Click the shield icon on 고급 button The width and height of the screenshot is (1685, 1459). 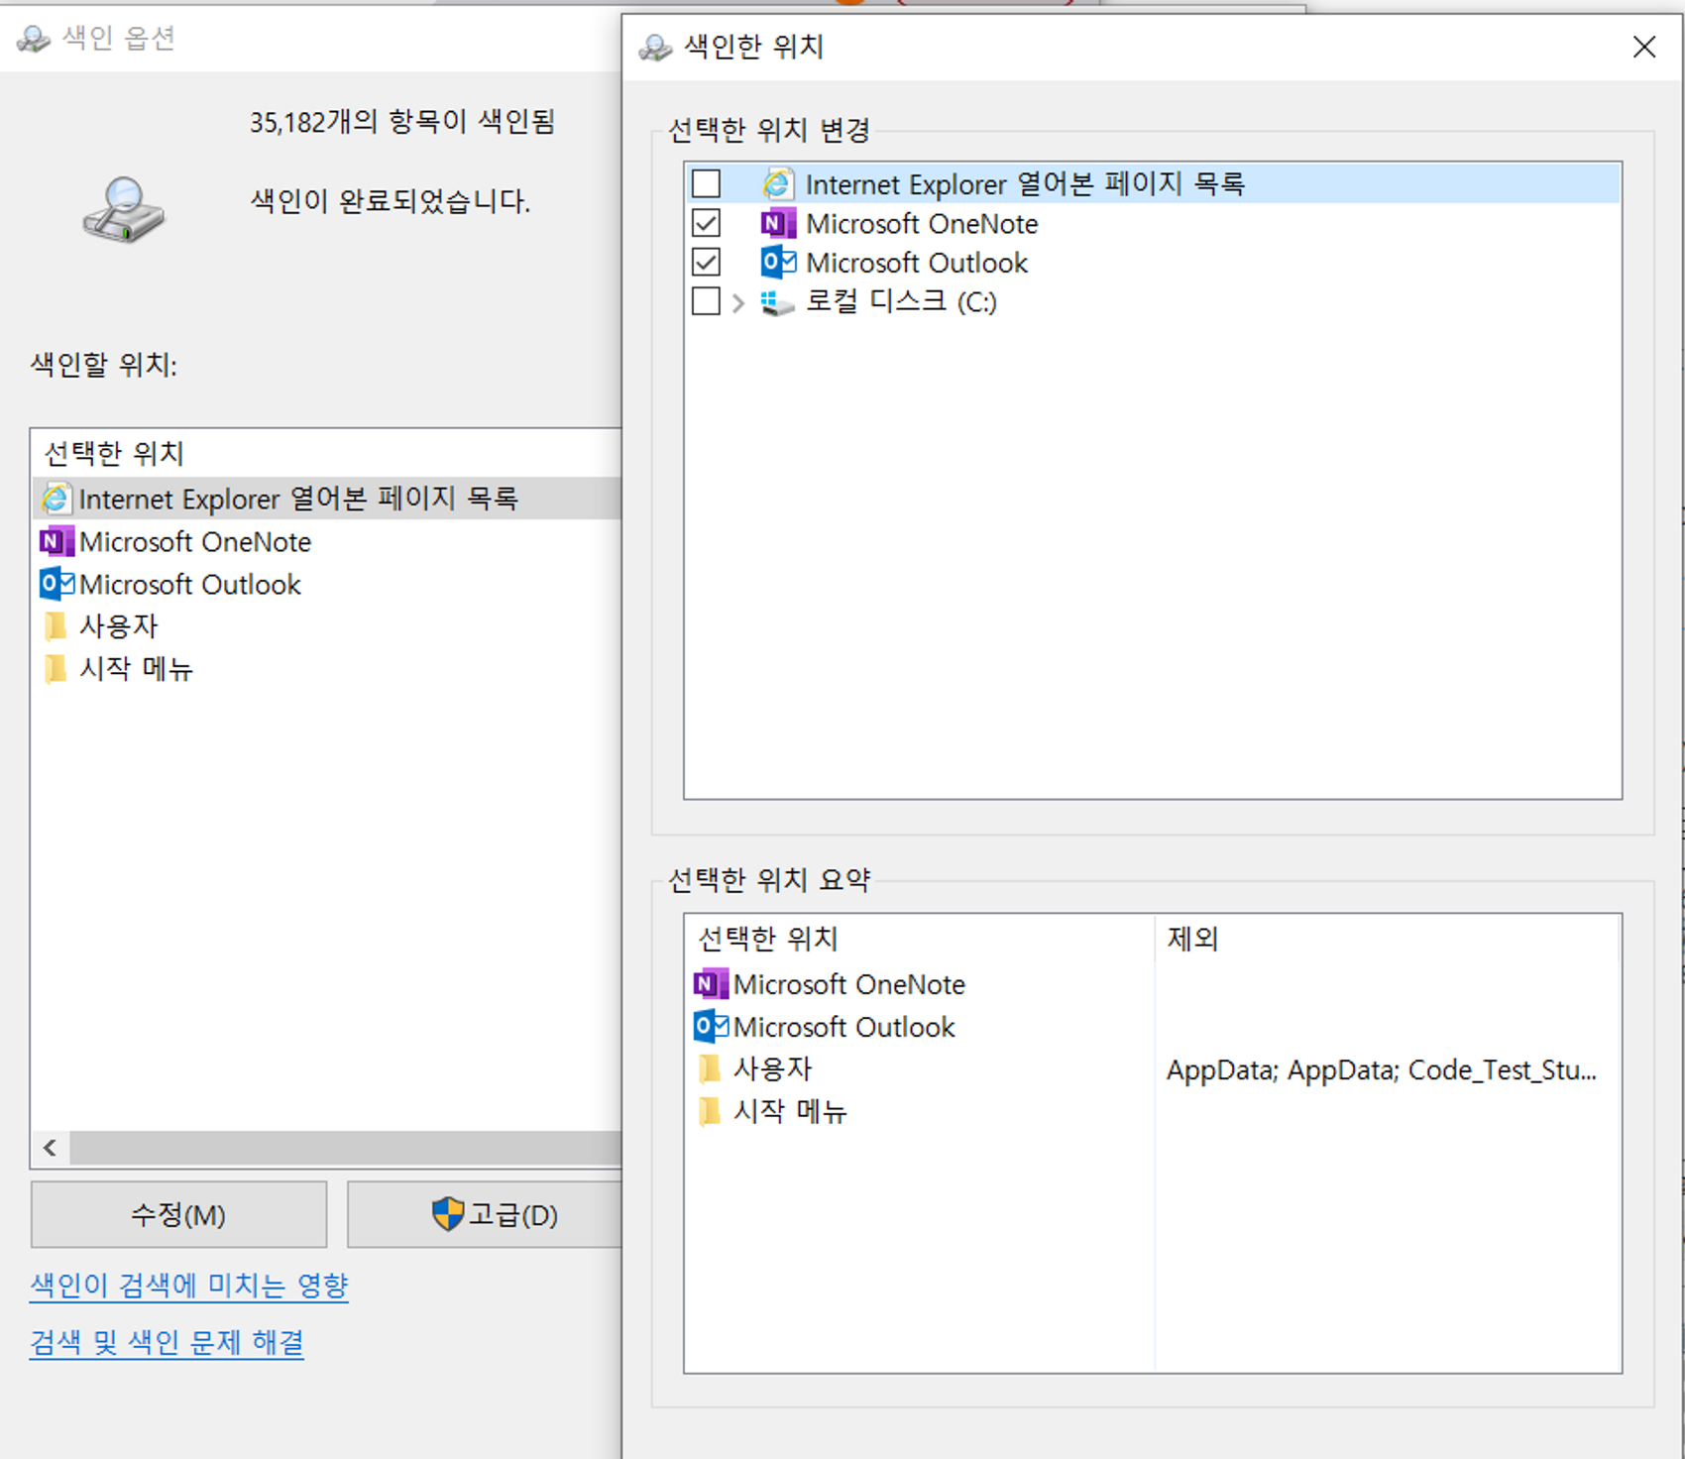[x=448, y=1213]
